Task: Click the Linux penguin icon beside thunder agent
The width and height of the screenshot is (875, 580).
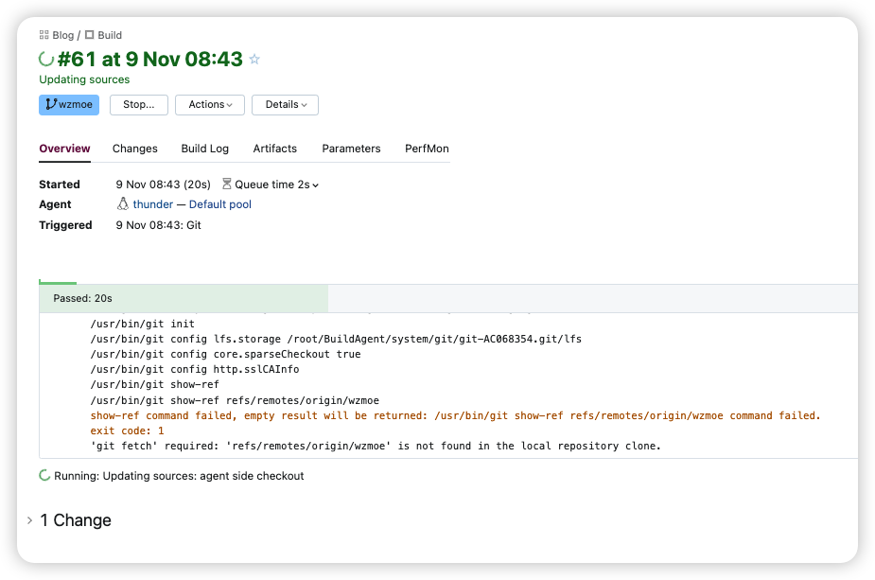Action: (123, 204)
